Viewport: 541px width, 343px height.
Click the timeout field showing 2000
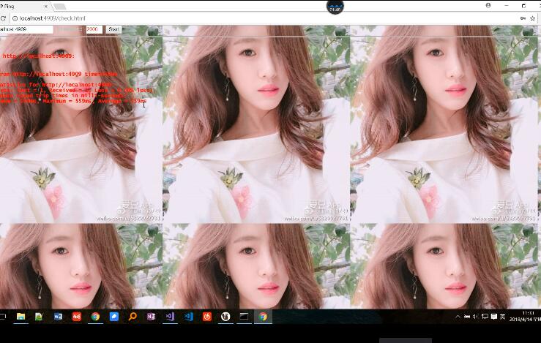94,29
